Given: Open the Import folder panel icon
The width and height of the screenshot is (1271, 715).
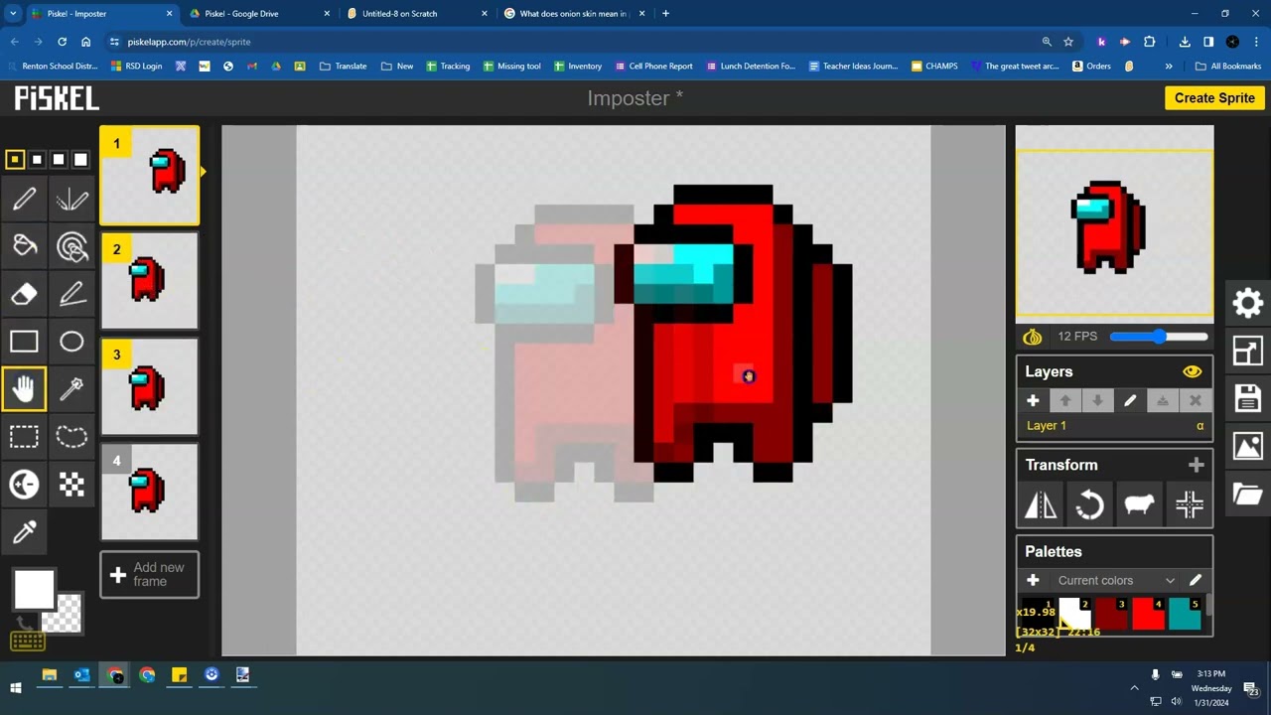Looking at the screenshot, I should tap(1248, 494).
